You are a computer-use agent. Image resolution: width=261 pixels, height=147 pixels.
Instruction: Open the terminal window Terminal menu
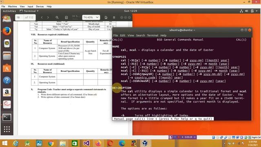pyautogui.click(x=153, y=36)
